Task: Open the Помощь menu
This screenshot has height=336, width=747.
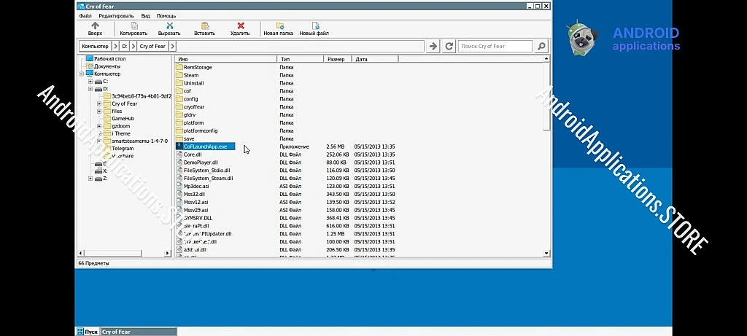Action: [x=166, y=15]
